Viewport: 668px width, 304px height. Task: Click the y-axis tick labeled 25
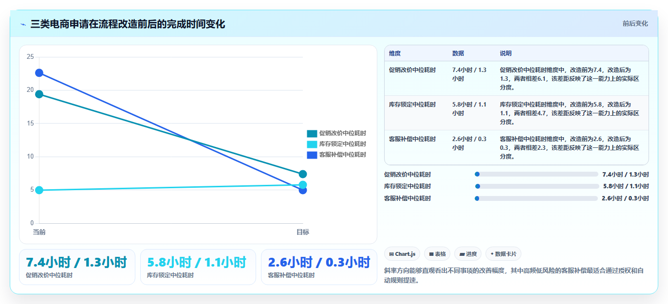coord(30,57)
